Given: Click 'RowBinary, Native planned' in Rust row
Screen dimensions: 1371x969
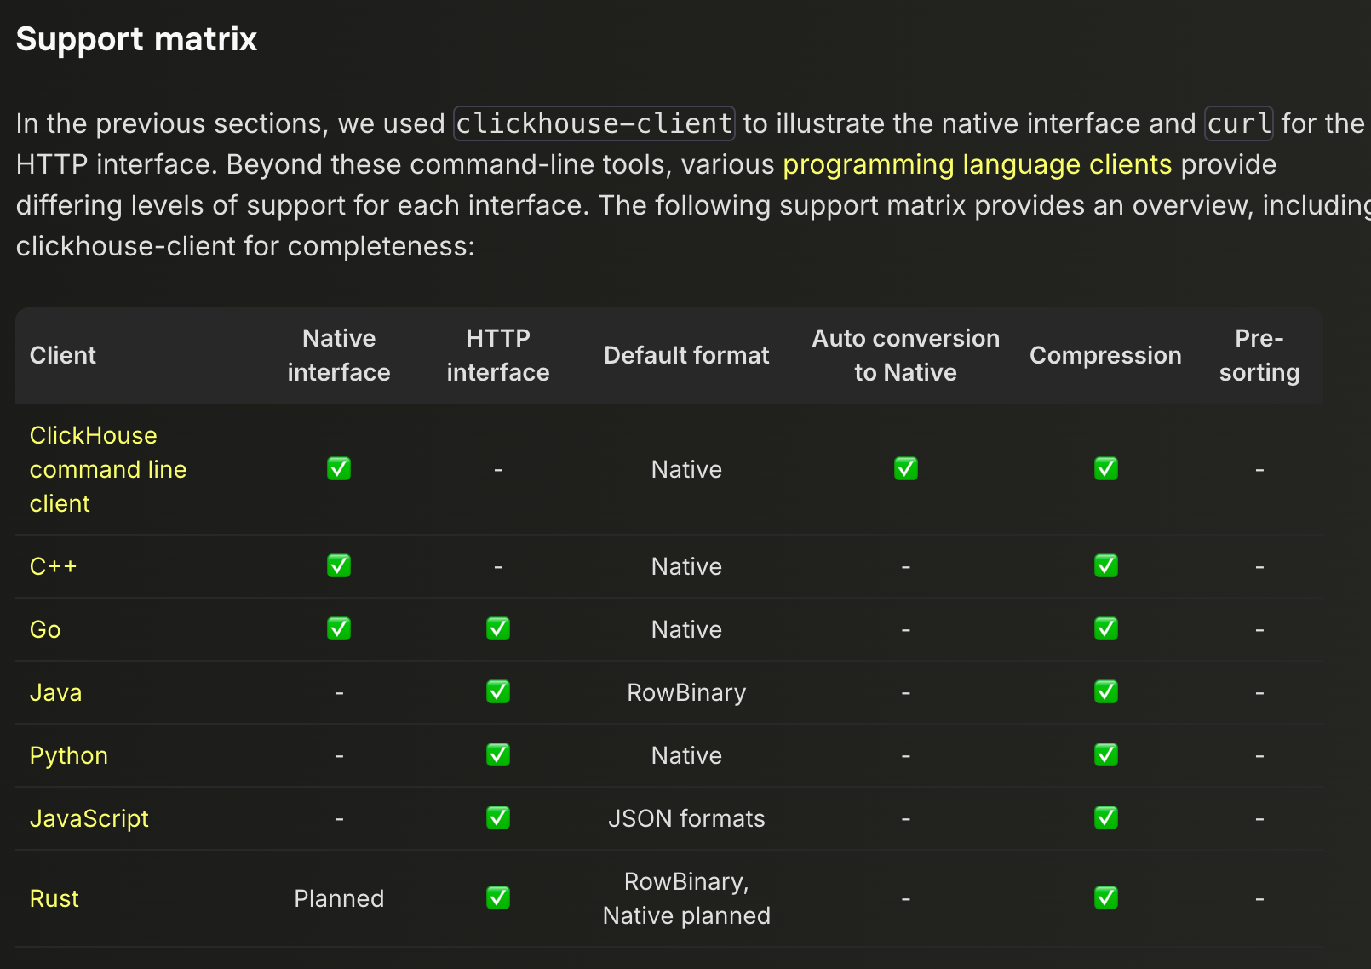Looking at the screenshot, I should coord(686,898).
